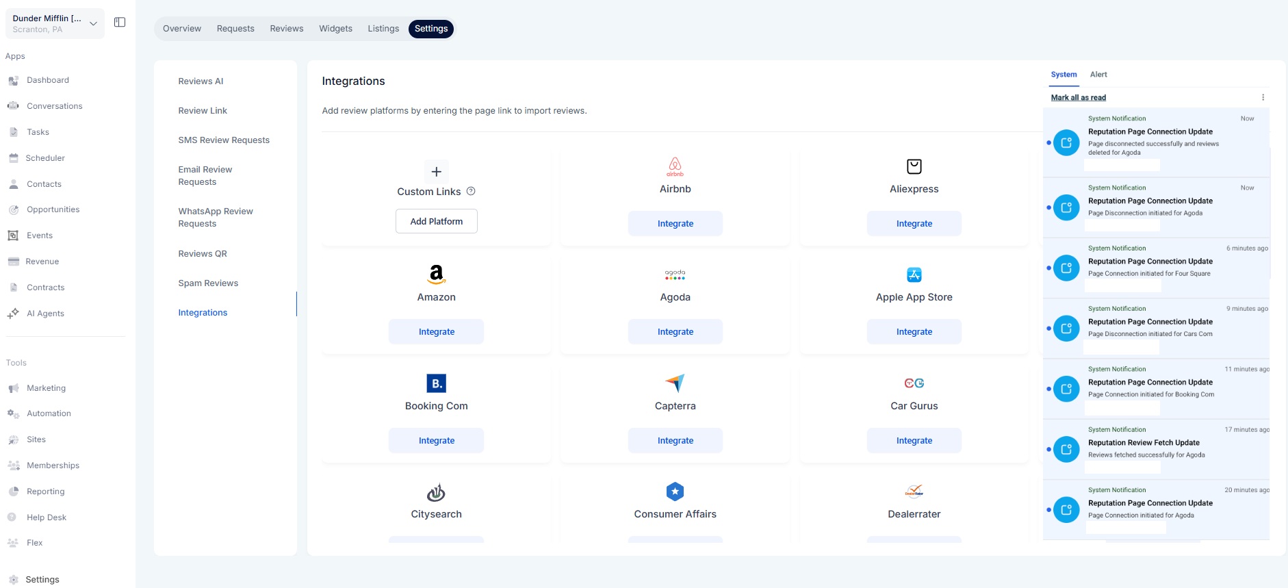
Task: Open Email Review Requests settings
Action: (x=205, y=176)
